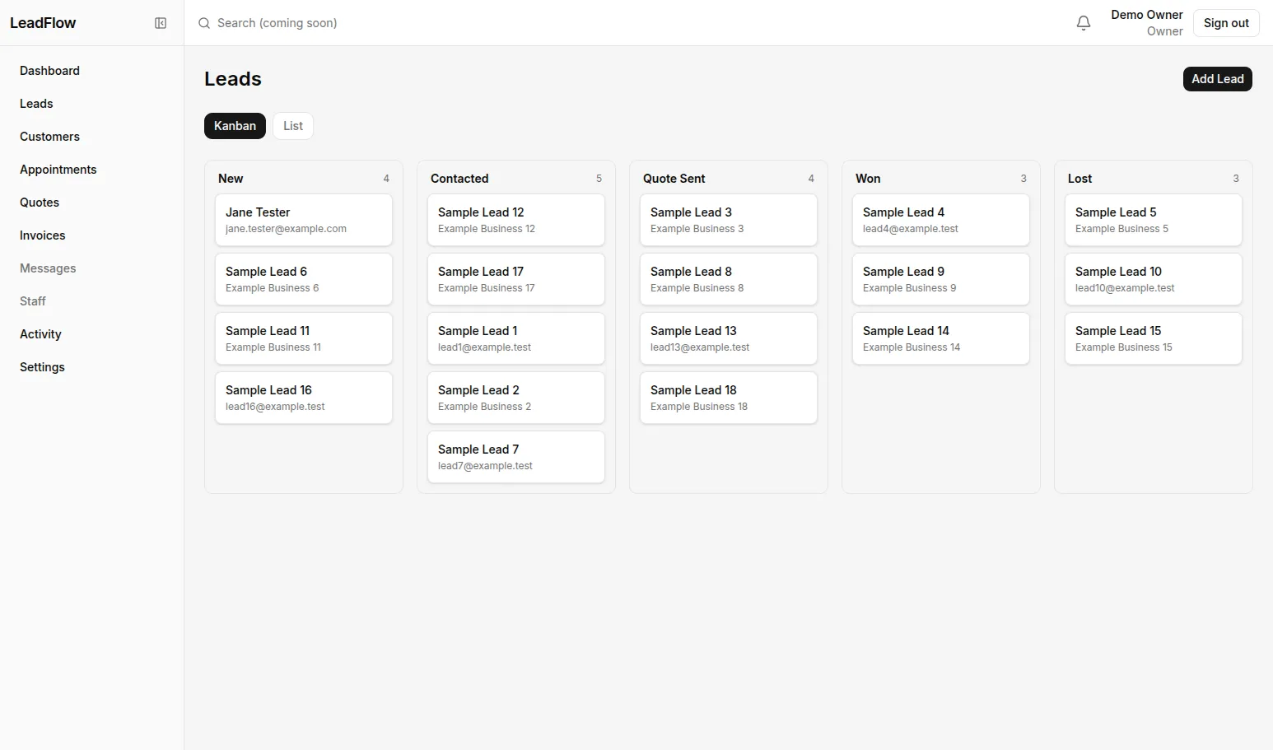Open the Sample Lead 2 card
The width and height of the screenshot is (1273, 750).
[x=516, y=398]
